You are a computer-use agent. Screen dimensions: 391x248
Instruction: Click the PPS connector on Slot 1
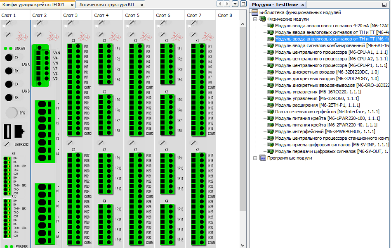click(12, 112)
